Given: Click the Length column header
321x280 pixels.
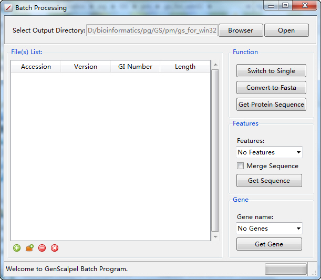Looking at the screenshot, I should tap(185, 67).
